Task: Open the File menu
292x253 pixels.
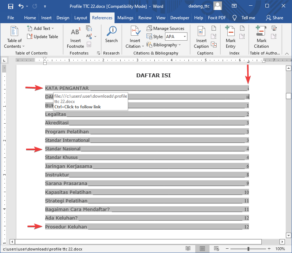Action: [11, 18]
